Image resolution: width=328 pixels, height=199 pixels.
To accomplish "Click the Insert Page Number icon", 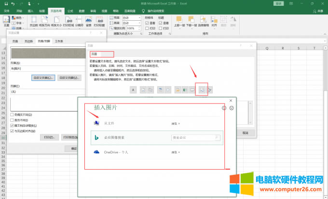I will [143, 90].
